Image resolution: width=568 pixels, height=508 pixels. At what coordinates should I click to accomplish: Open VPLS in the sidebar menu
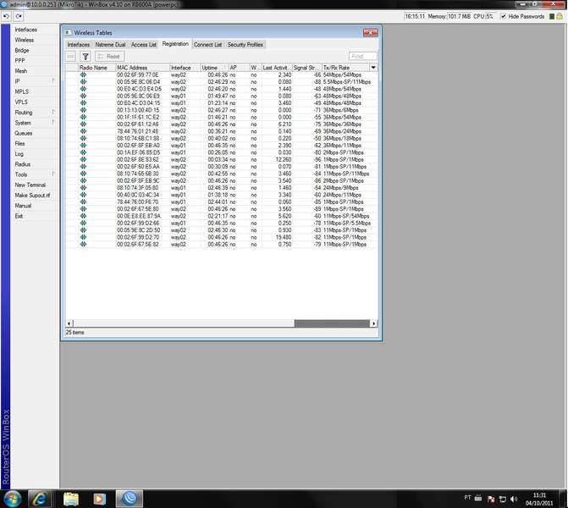pyautogui.click(x=21, y=102)
